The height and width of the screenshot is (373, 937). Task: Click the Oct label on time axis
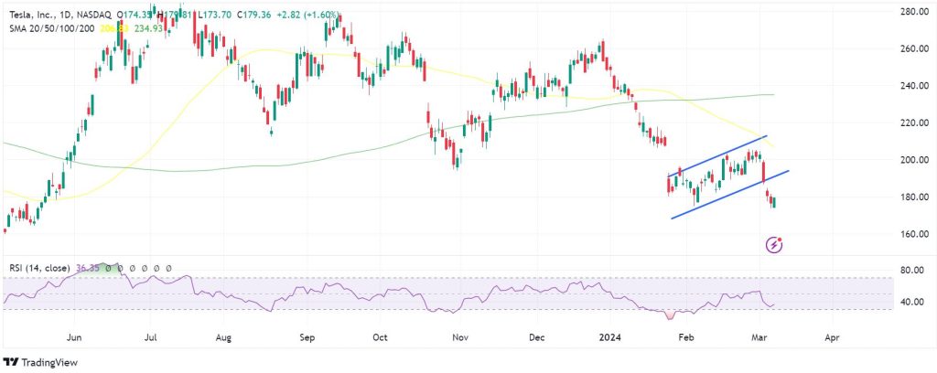click(380, 337)
